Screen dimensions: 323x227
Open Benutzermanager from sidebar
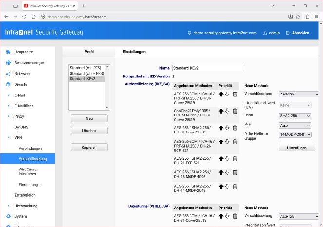coord(29,63)
